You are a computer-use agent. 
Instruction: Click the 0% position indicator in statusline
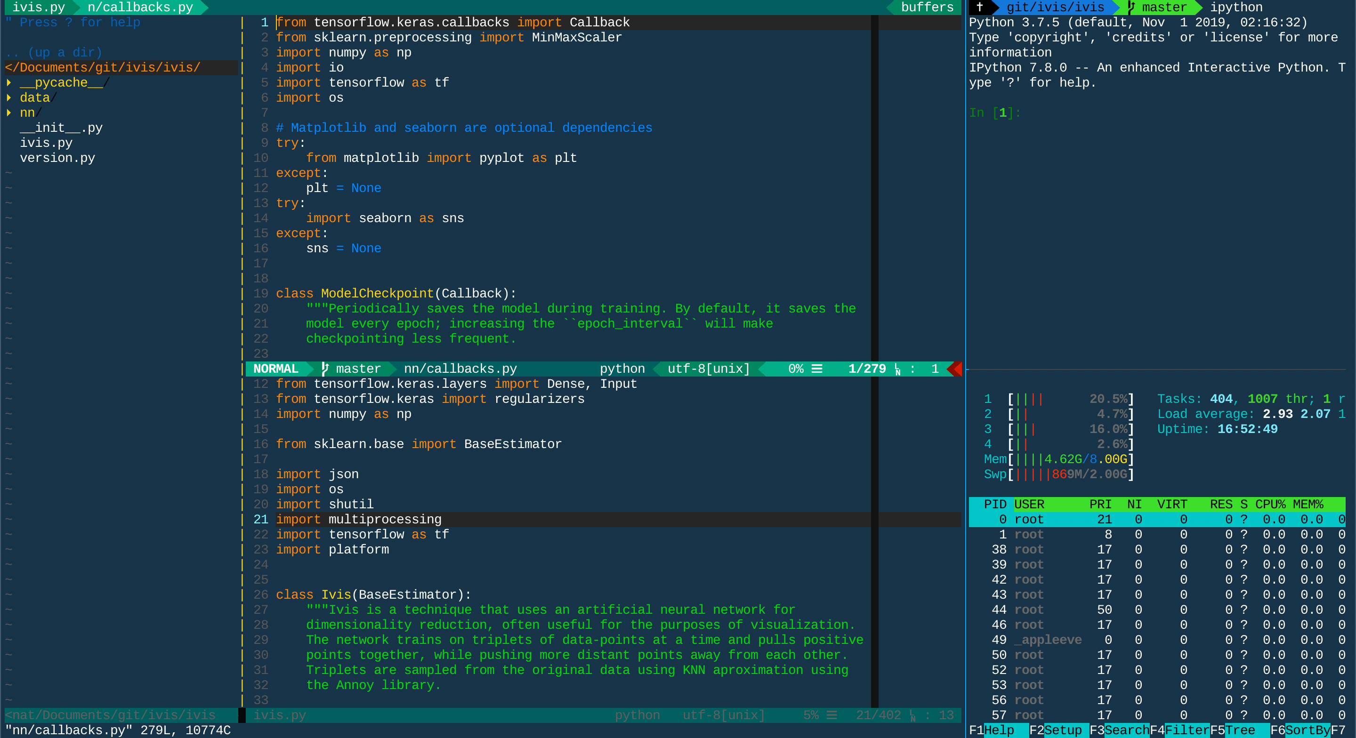(795, 369)
